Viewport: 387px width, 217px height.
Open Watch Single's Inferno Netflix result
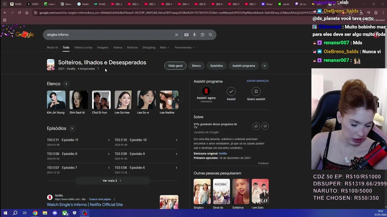point(85,205)
